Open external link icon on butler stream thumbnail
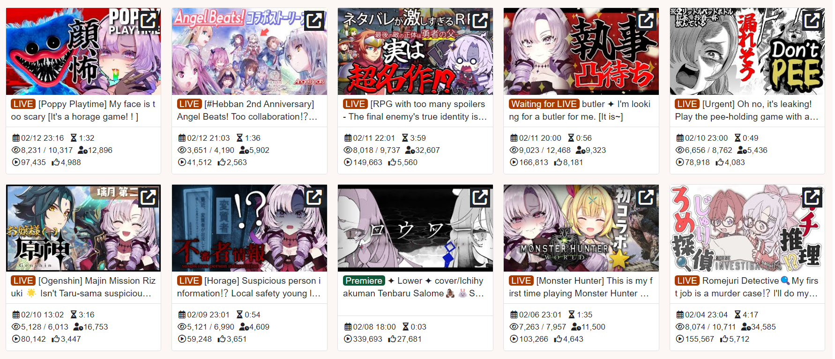The width and height of the screenshot is (835, 359). coord(646,21)
